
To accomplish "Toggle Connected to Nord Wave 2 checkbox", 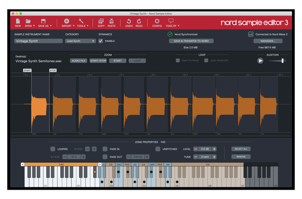I will click(251, 34).
